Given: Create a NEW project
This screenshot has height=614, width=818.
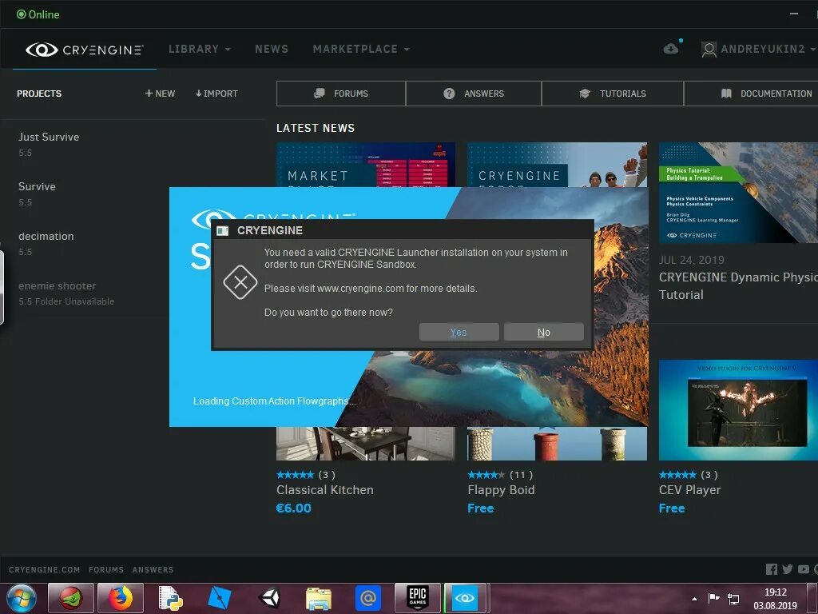Looking at the screenshot, I should [160, 94].
